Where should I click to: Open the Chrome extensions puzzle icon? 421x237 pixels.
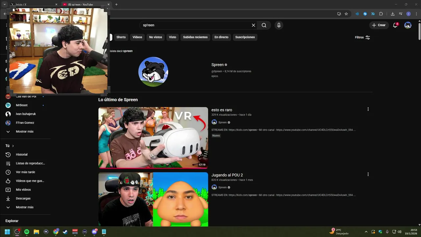pos(381,14)
